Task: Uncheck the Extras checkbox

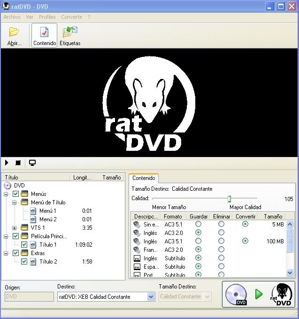Action: (x=15, y=253)
